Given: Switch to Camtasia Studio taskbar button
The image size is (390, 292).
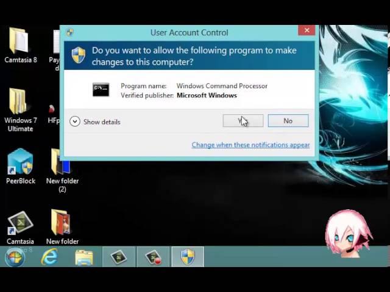Looking at the screenshot, I should (x=119, y=257).
